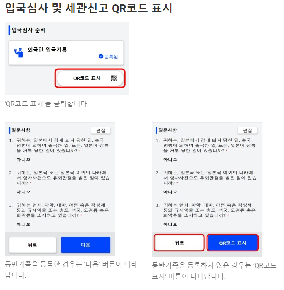Click question 1 text in the left panel
The height and width of the screenshot is (290, 284).
point(62,145)
